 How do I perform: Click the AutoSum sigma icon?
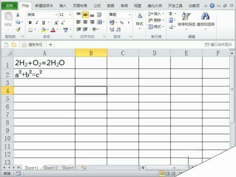pos(171,14)
